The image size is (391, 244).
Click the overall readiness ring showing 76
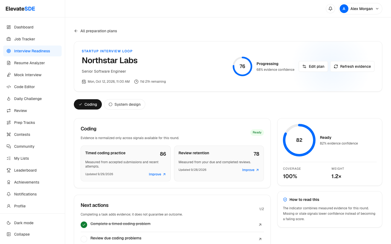click(242, 66)
